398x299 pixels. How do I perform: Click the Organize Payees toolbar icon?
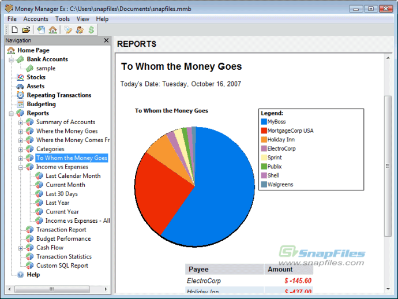pos(80,30)
